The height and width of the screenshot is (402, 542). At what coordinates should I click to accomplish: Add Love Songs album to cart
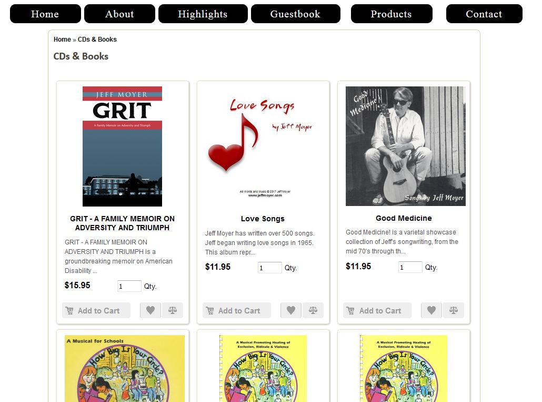coord(237,310)
